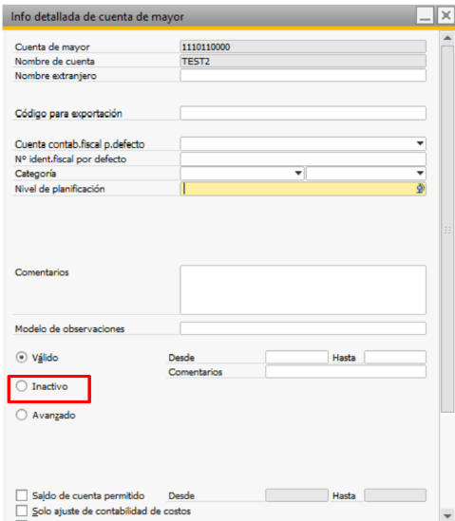The height and width of the screenshot is (521, 455).
Task: Click the Nombre extranjero input field
Action: tap(303, 75)
